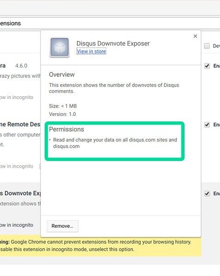Open the View in store link

pos(91,51)
